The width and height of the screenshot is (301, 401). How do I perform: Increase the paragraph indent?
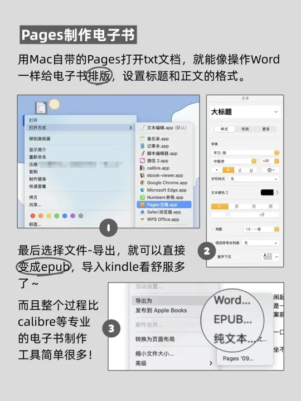point(262,215)
